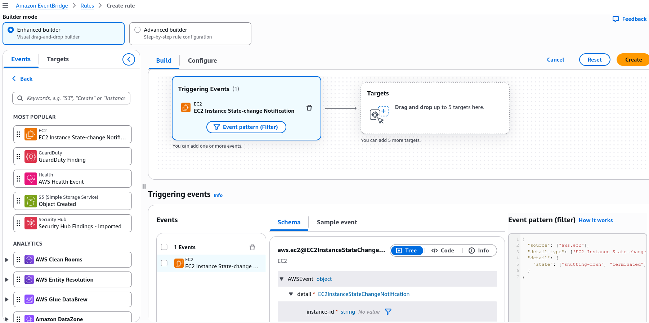The width and height of the screenshot is (649, 323).
Task: Click the Create button
Action: point(633,60)
